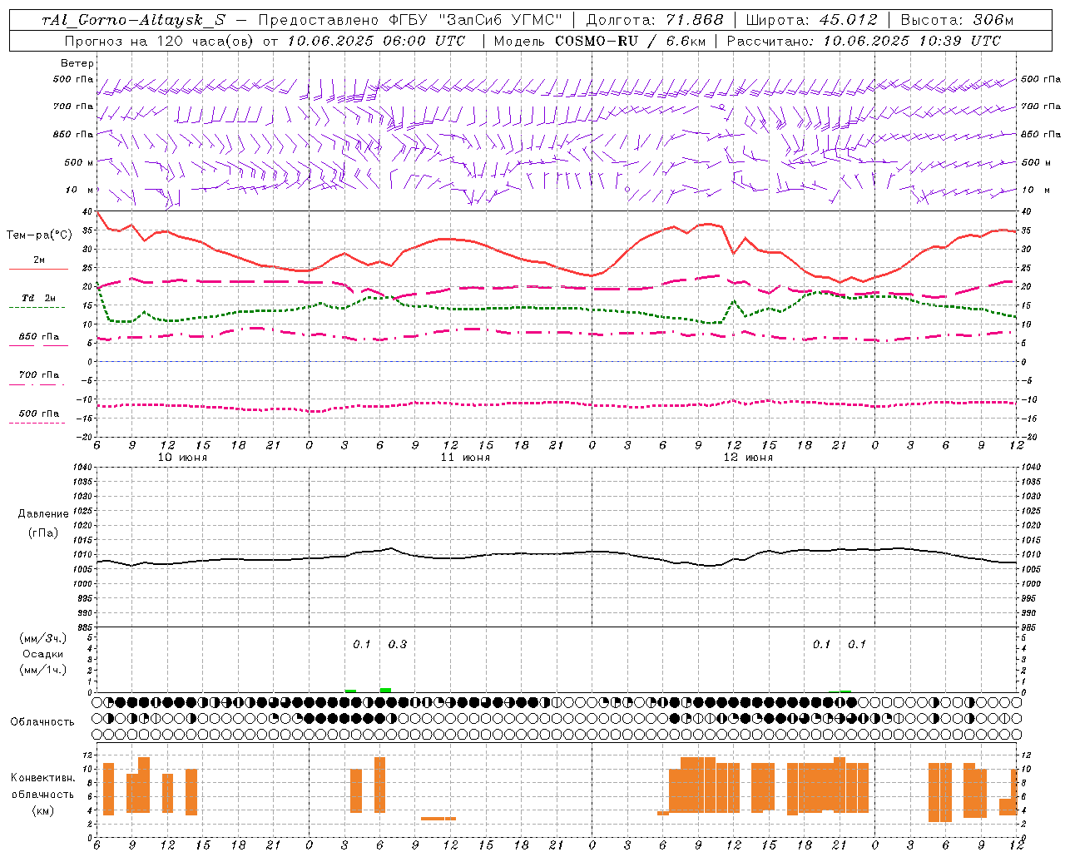Viewport: 1065px width, 852px height.
Task: Click the Ветер panel label
Action: coord(77,63)
